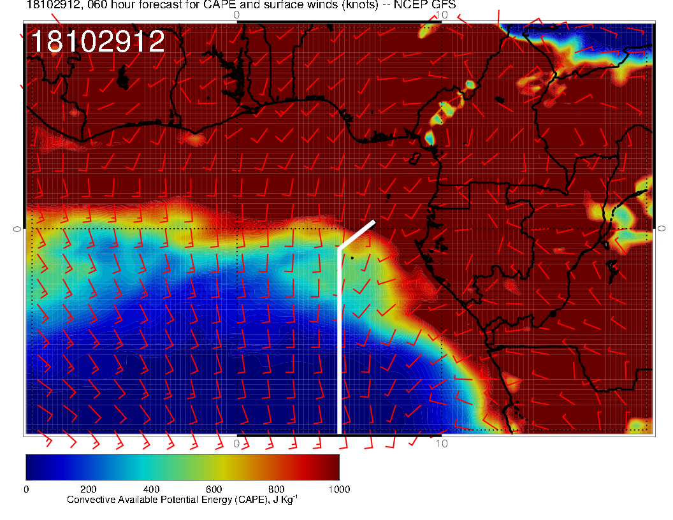Viewport: 673px width, 520px height.
Task: Click the 800 tick label under colorbar
Action: [276, 489]
